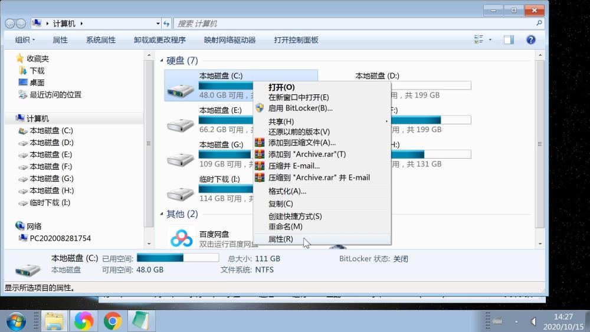This screenshot has width=590, height=332.
Task: Expand the 组织 dropdown menu
Action: tap(25, 40)
